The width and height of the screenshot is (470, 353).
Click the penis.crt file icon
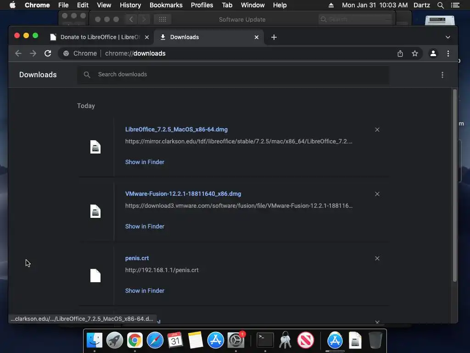[x=95, y=276]
